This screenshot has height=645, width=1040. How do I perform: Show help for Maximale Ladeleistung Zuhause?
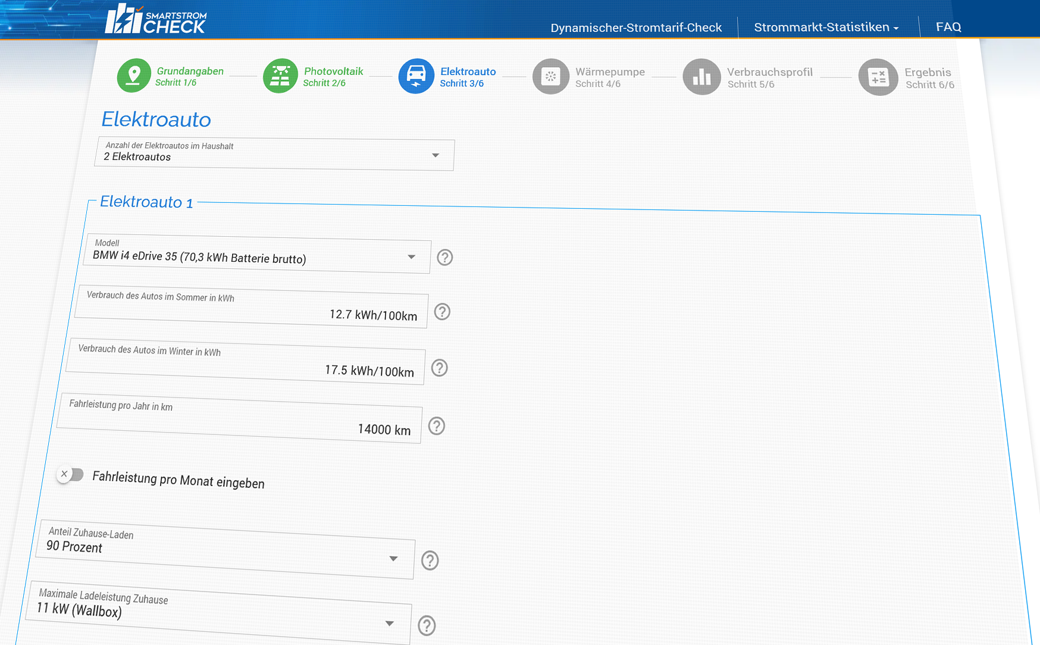pos(427,625)
